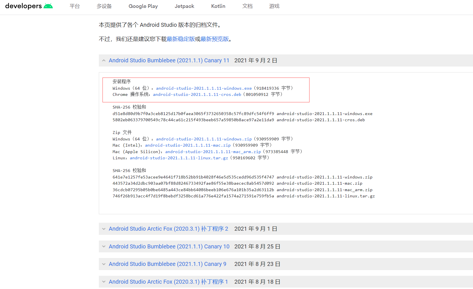This screenshot has height=289, width=473.
Task: Click the date 2021 年 8 月 18 日
Action: (x=257, y=282)
